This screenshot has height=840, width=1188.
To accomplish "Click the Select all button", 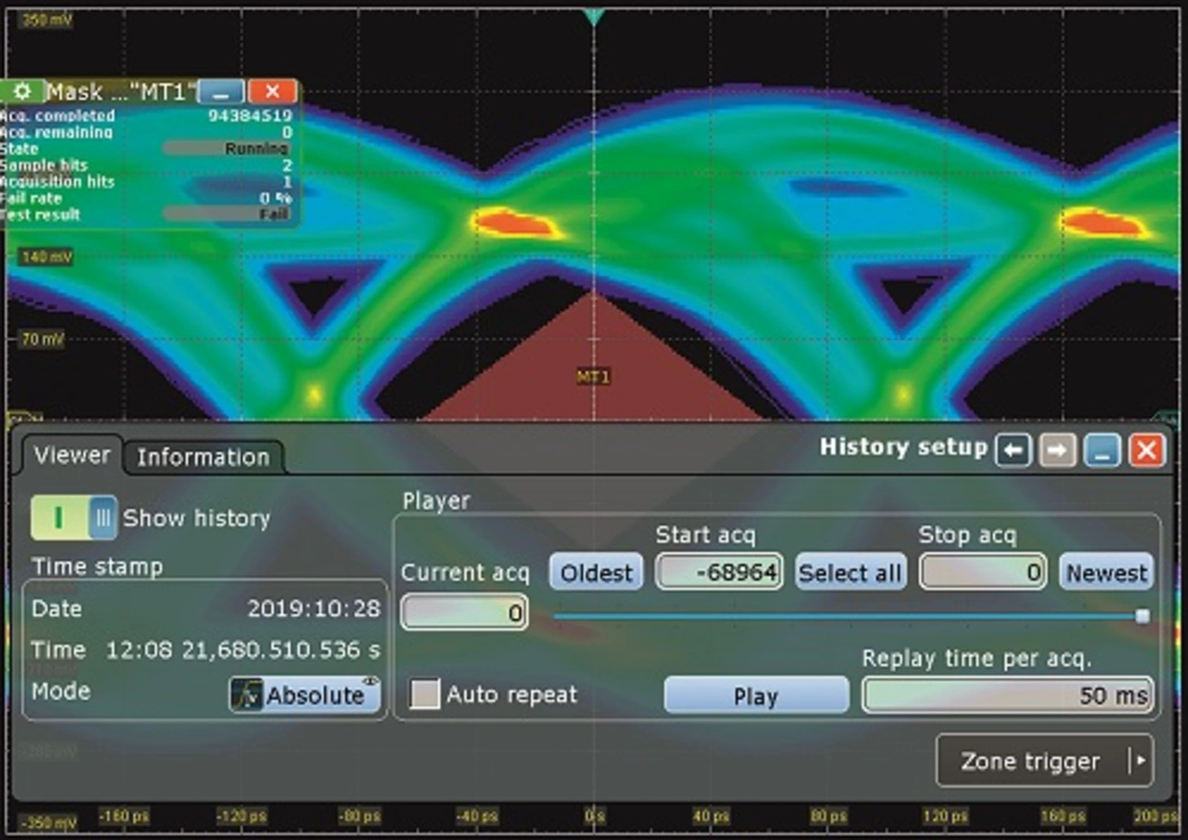I will click(849, 573).
